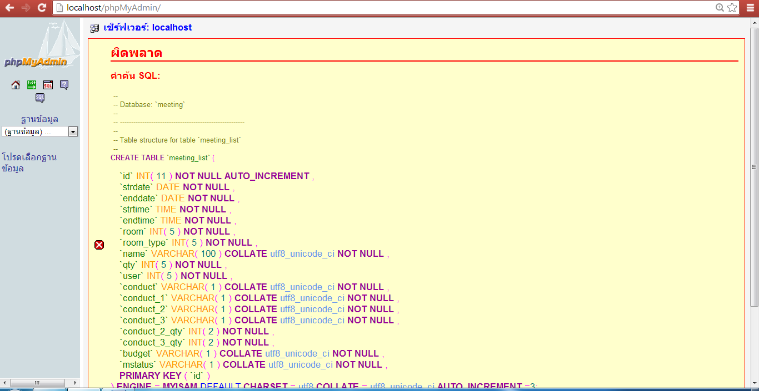The height and width of the screenshot is (391, 759).
Task: Click the SQL query label text
Action: coord(136,75)
